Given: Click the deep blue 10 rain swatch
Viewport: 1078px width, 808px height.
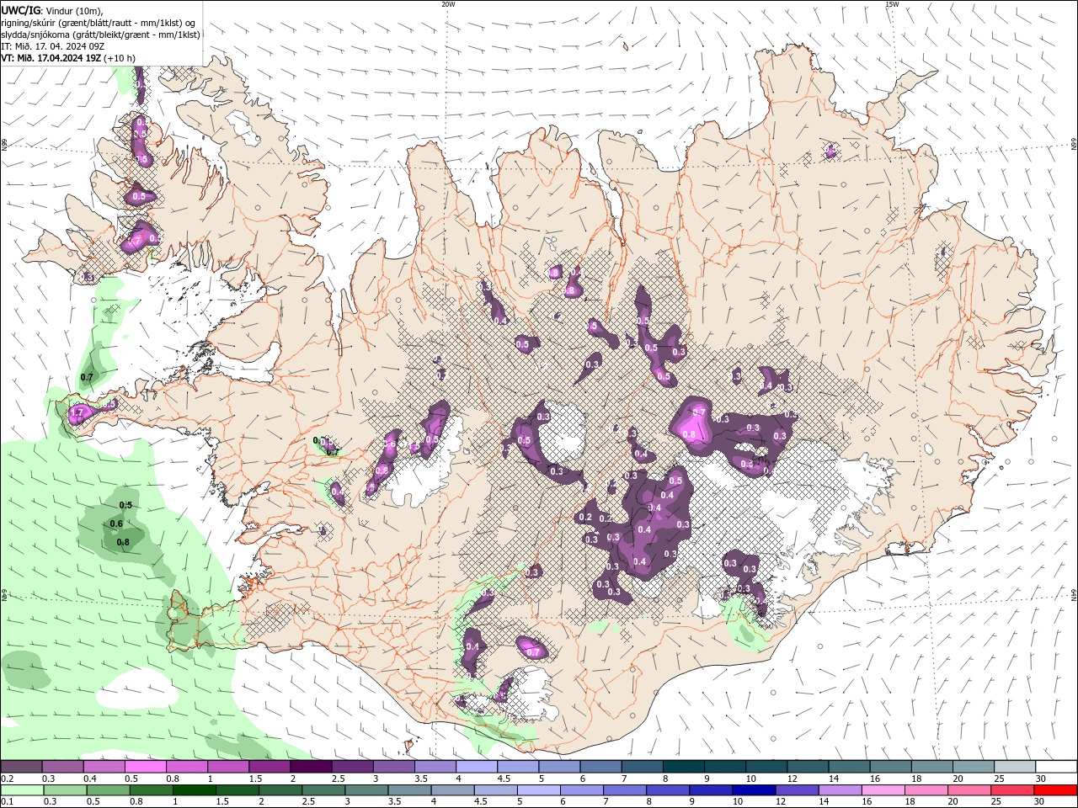Looking at the screenshot, I should coord(754,790).
